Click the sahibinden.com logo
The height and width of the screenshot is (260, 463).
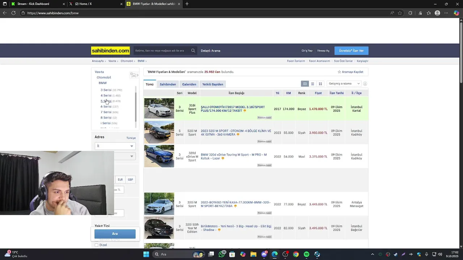(x=110, y=51)
